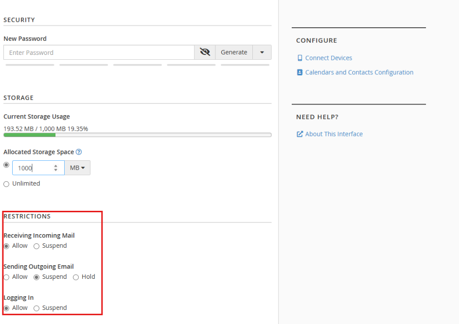Open the MB unit dropdown

[77, 168]
